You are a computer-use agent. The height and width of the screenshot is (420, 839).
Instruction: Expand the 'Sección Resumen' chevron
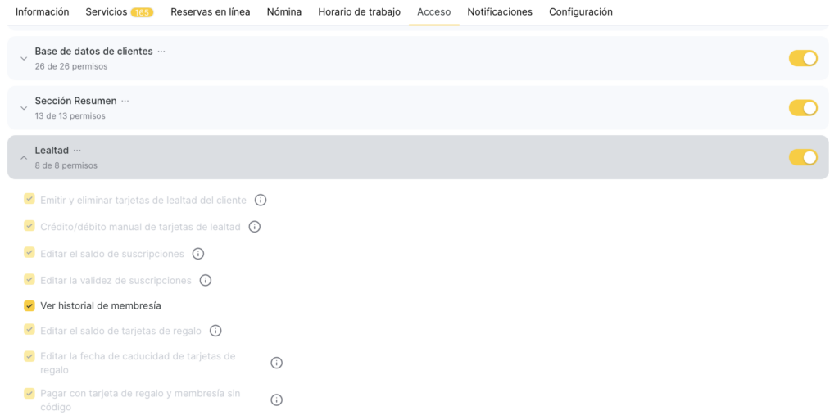pos(24,108)
